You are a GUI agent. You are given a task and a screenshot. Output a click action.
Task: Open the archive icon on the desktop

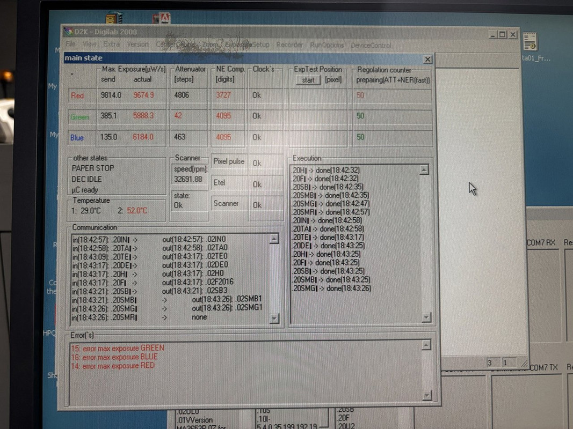click(114, 18)
